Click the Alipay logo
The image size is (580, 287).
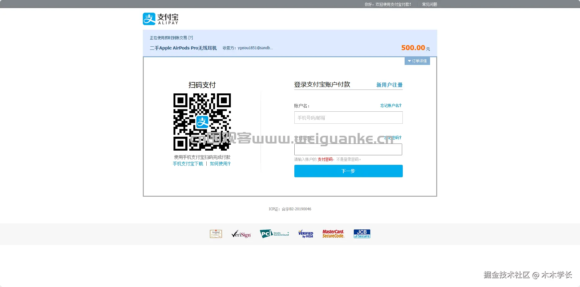(160, 19)
